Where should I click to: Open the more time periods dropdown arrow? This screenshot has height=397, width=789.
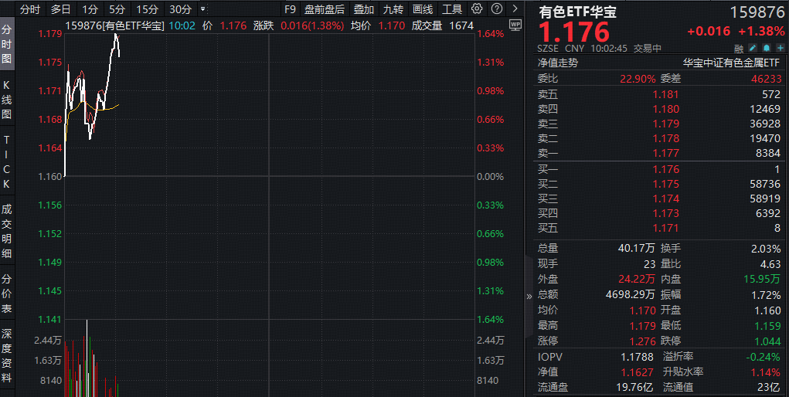click(203, 9)
